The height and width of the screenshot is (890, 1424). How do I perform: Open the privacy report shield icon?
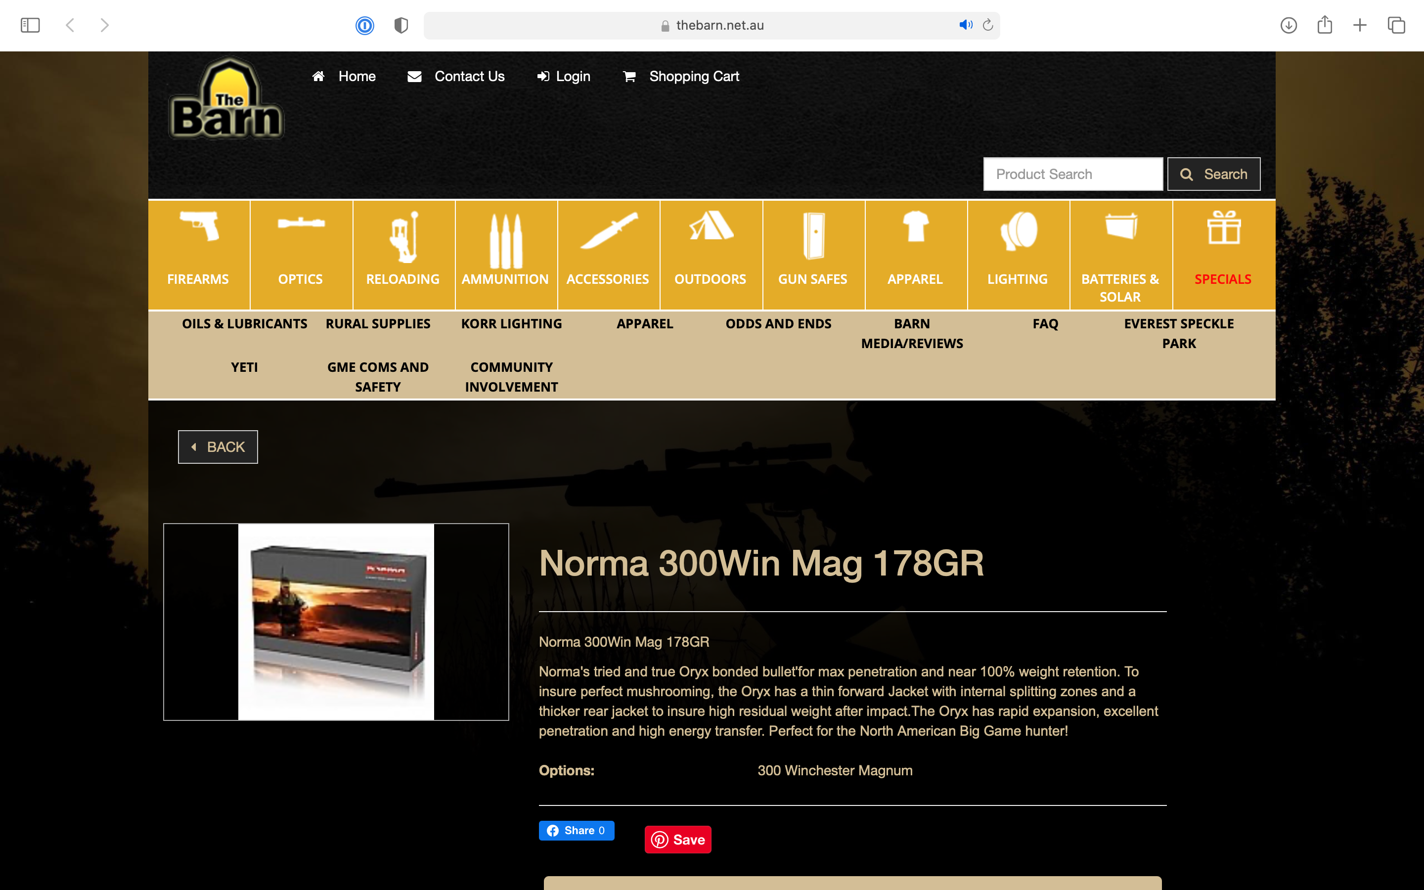tap(400, 25)
